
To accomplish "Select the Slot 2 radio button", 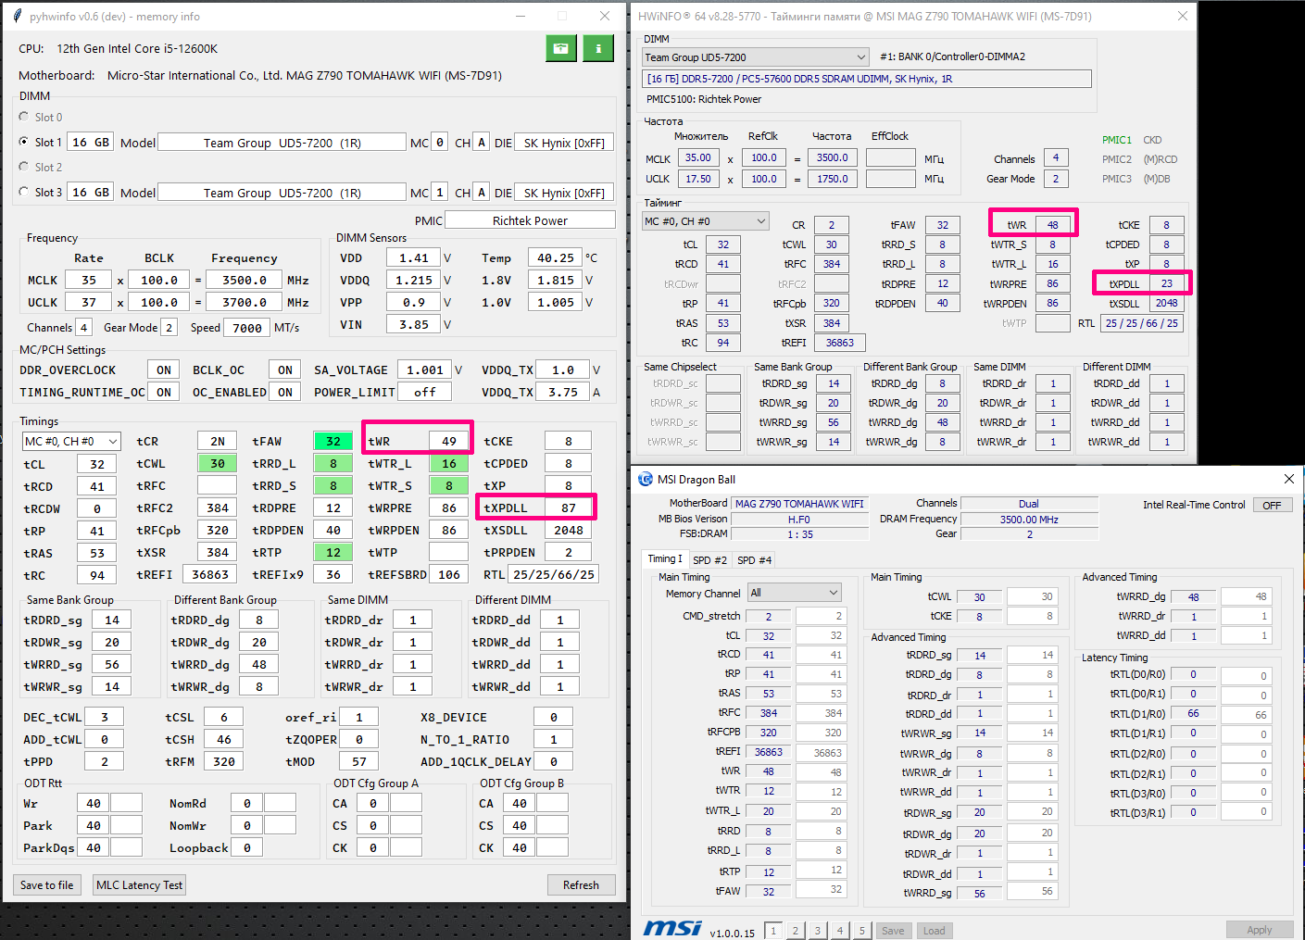I will click(x=24, y=167).
